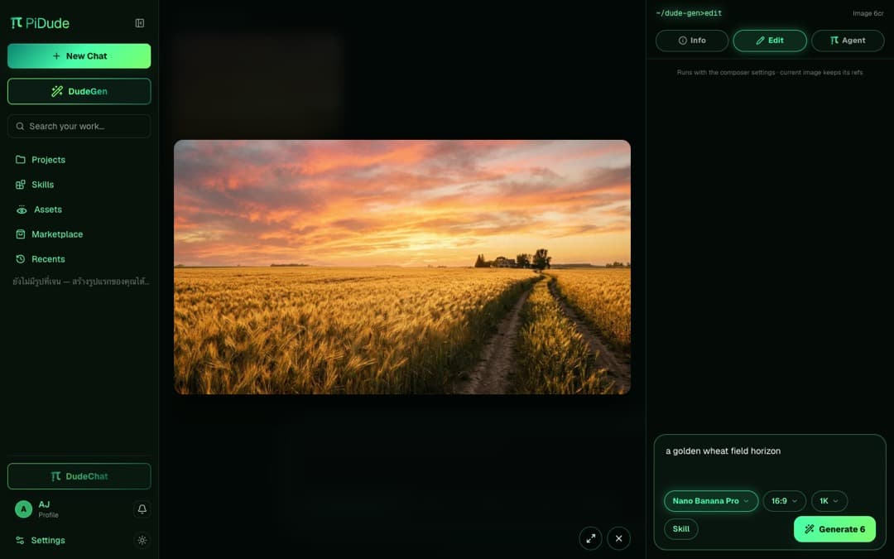Click Generate 6 button
The image size is (894, 559).
click(x=834, y=529)
